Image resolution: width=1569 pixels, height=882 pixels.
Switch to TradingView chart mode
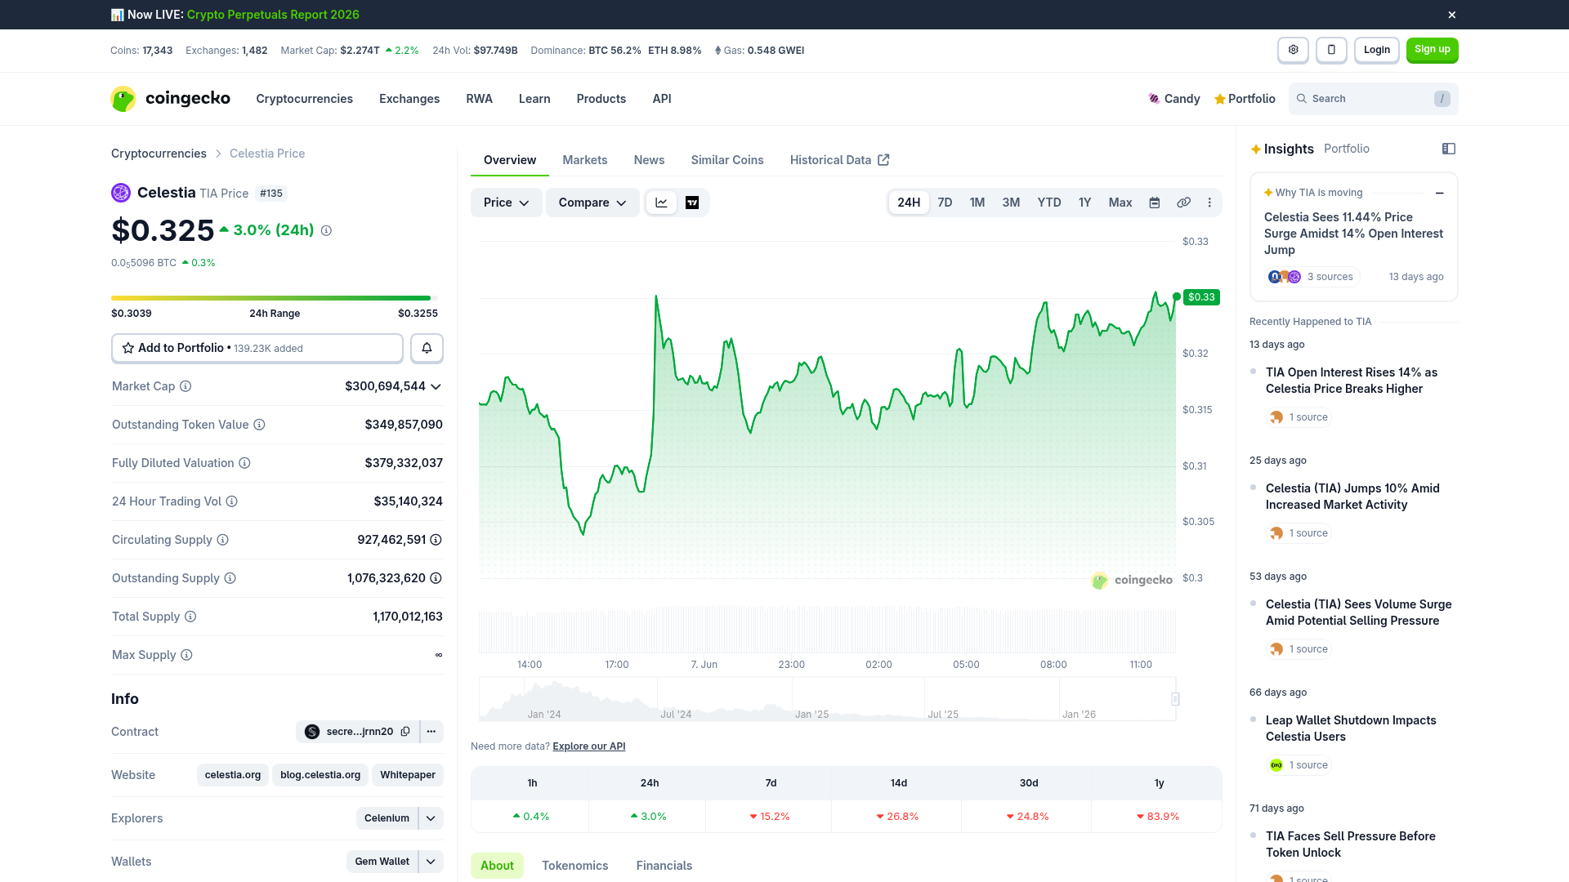coord(692,203)
